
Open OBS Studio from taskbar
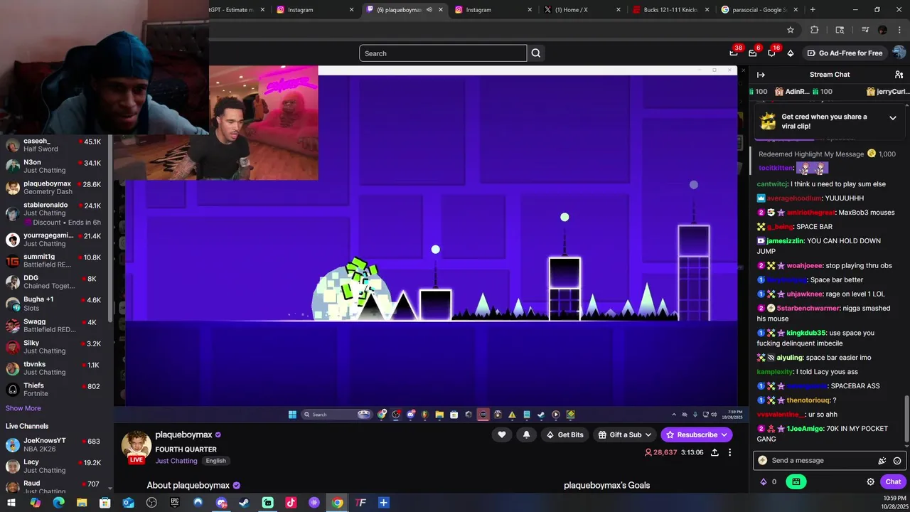(151, 503)
